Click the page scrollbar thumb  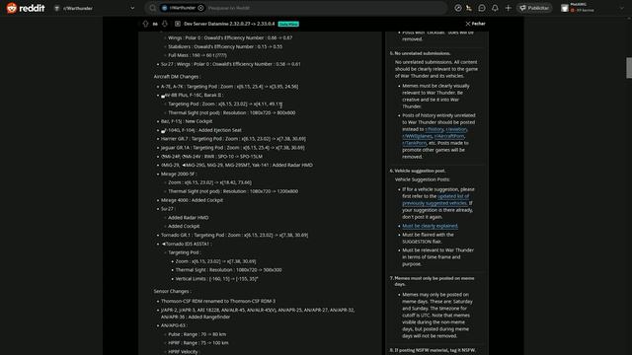click(x=629, y=68)
